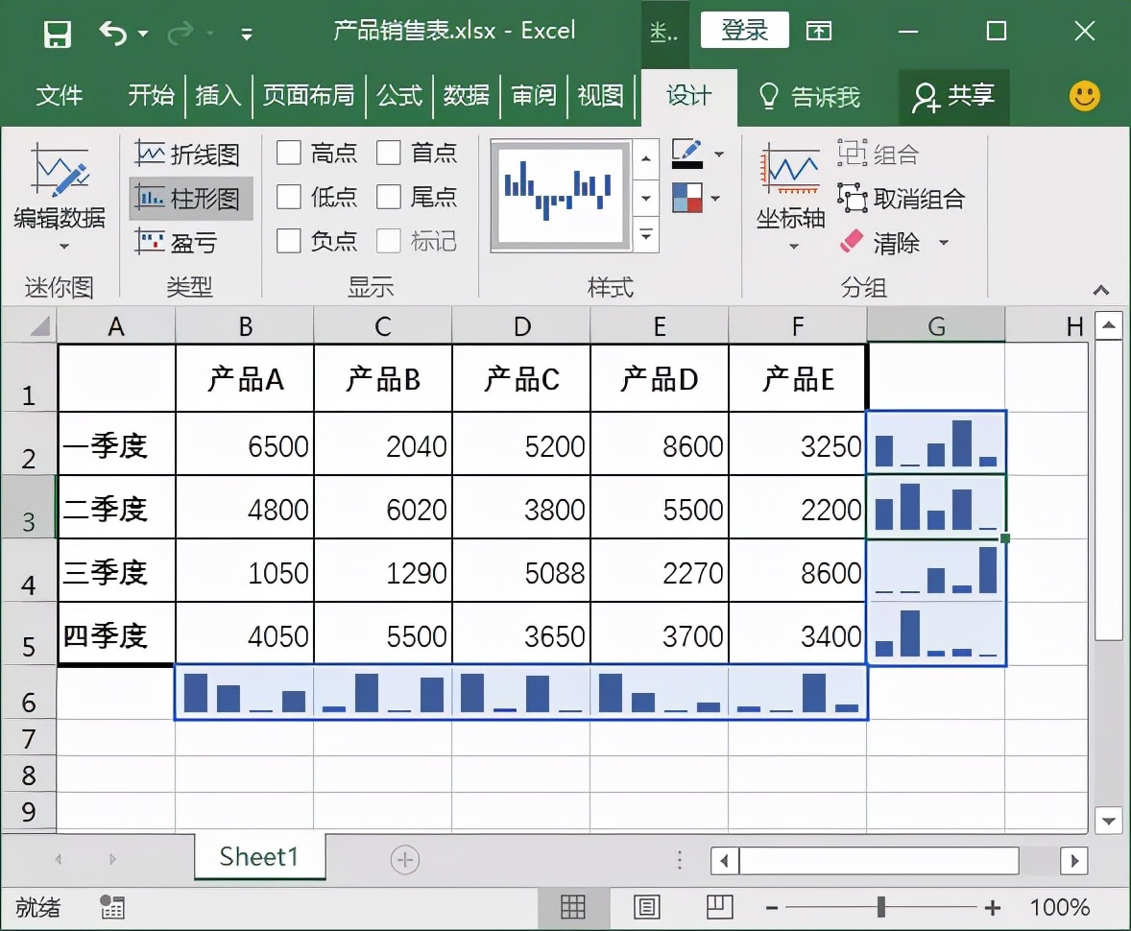
Task: Select the 折线图 sparkline type
Action: (188, 154)
